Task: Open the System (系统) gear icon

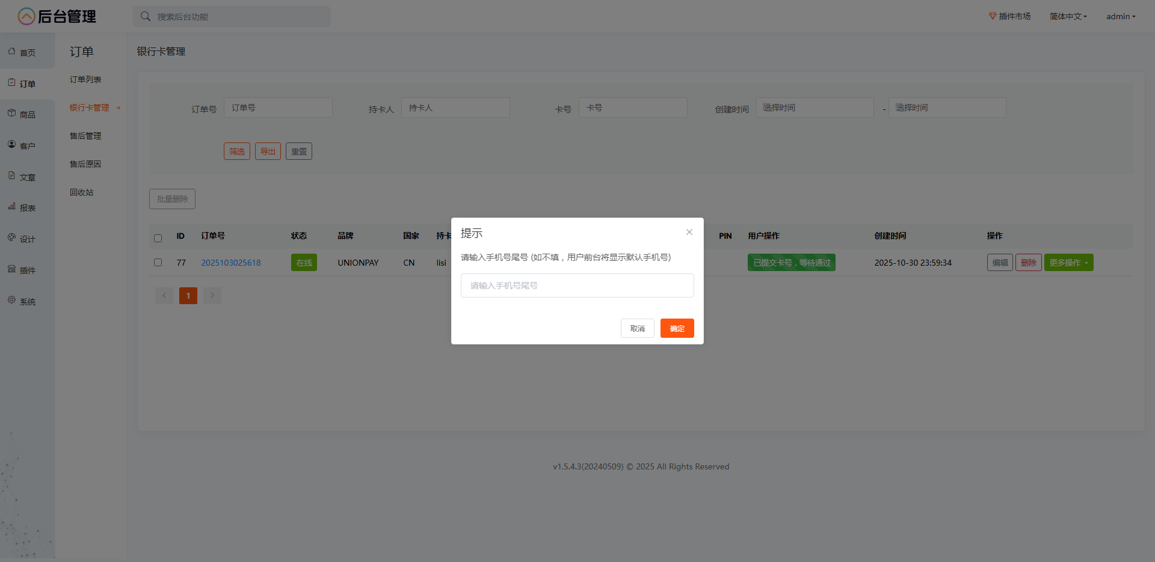Action: (x=12, y=301)
